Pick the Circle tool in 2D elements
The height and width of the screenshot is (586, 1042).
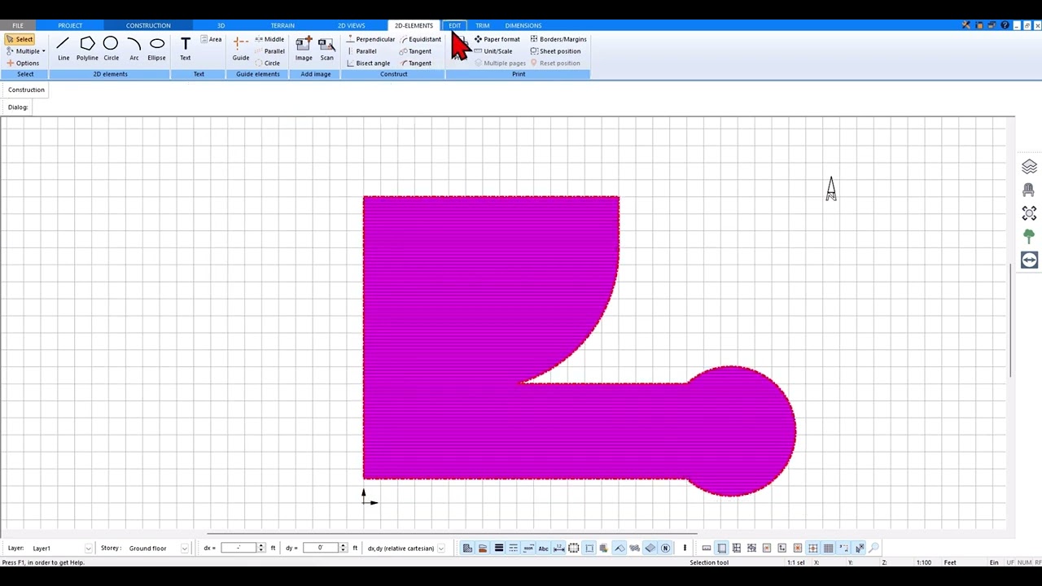coord(111,48)
